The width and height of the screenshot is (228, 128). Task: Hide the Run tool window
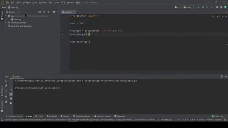pos(226,76)
